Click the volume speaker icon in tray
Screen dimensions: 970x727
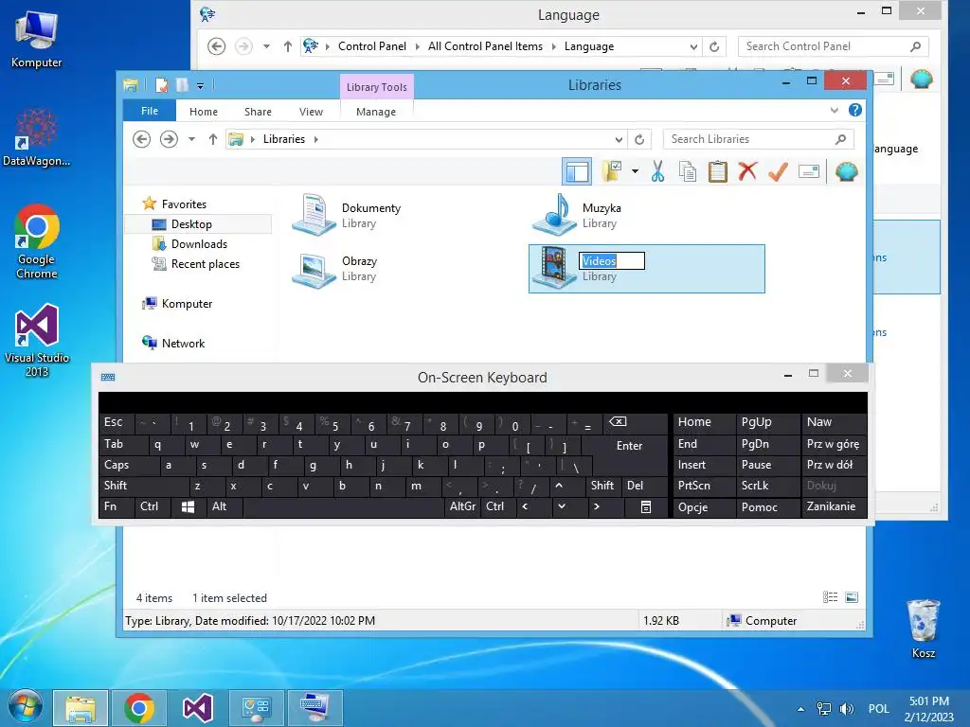(x=846, y=708)
